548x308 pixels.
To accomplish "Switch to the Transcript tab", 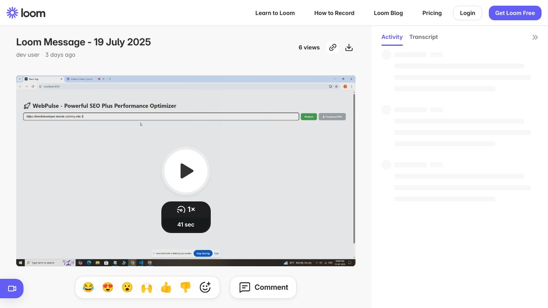I will (424, 37).
